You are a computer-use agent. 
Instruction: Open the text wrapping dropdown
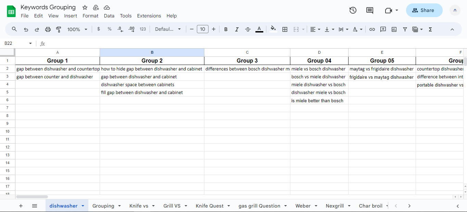pyautogui.click(x=343, y=29)
